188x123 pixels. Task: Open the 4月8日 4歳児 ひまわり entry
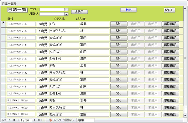[x=119, y=59]
